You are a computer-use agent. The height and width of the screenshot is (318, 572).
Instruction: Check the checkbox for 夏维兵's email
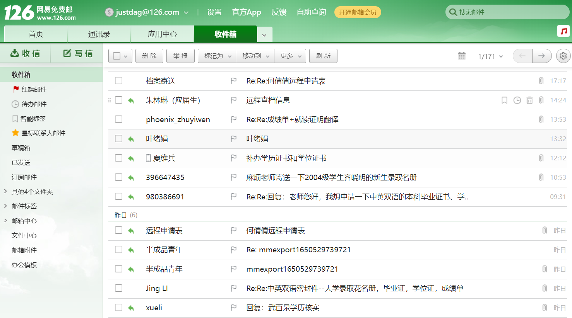pos(118,158)
